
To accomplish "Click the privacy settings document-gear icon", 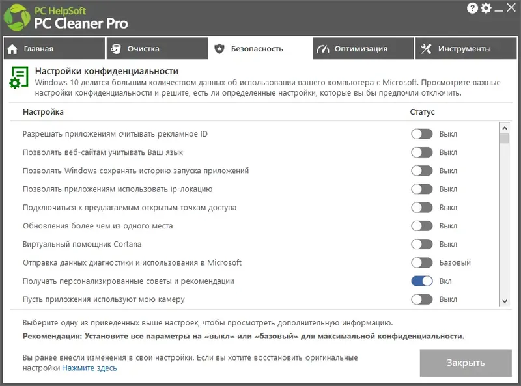I will [x=18, y=77].
